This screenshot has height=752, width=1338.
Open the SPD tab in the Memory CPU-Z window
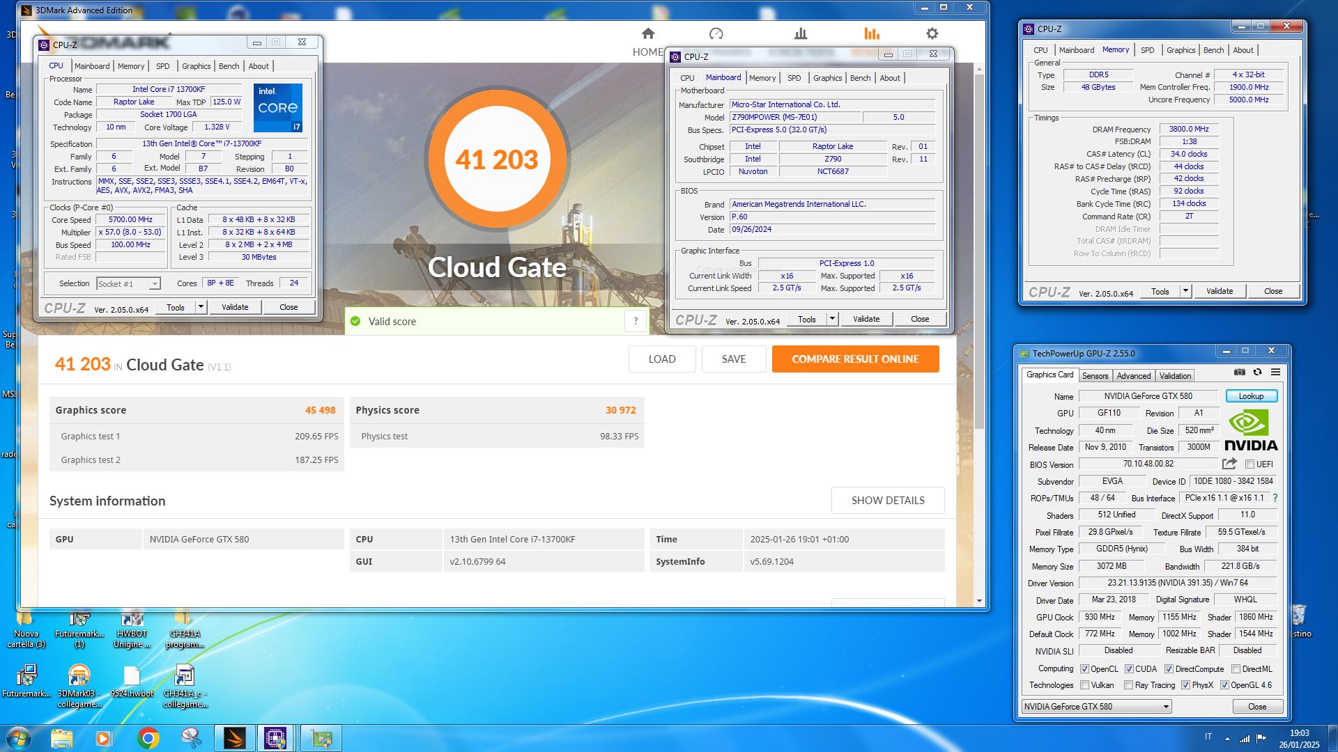click(1147, 50)
